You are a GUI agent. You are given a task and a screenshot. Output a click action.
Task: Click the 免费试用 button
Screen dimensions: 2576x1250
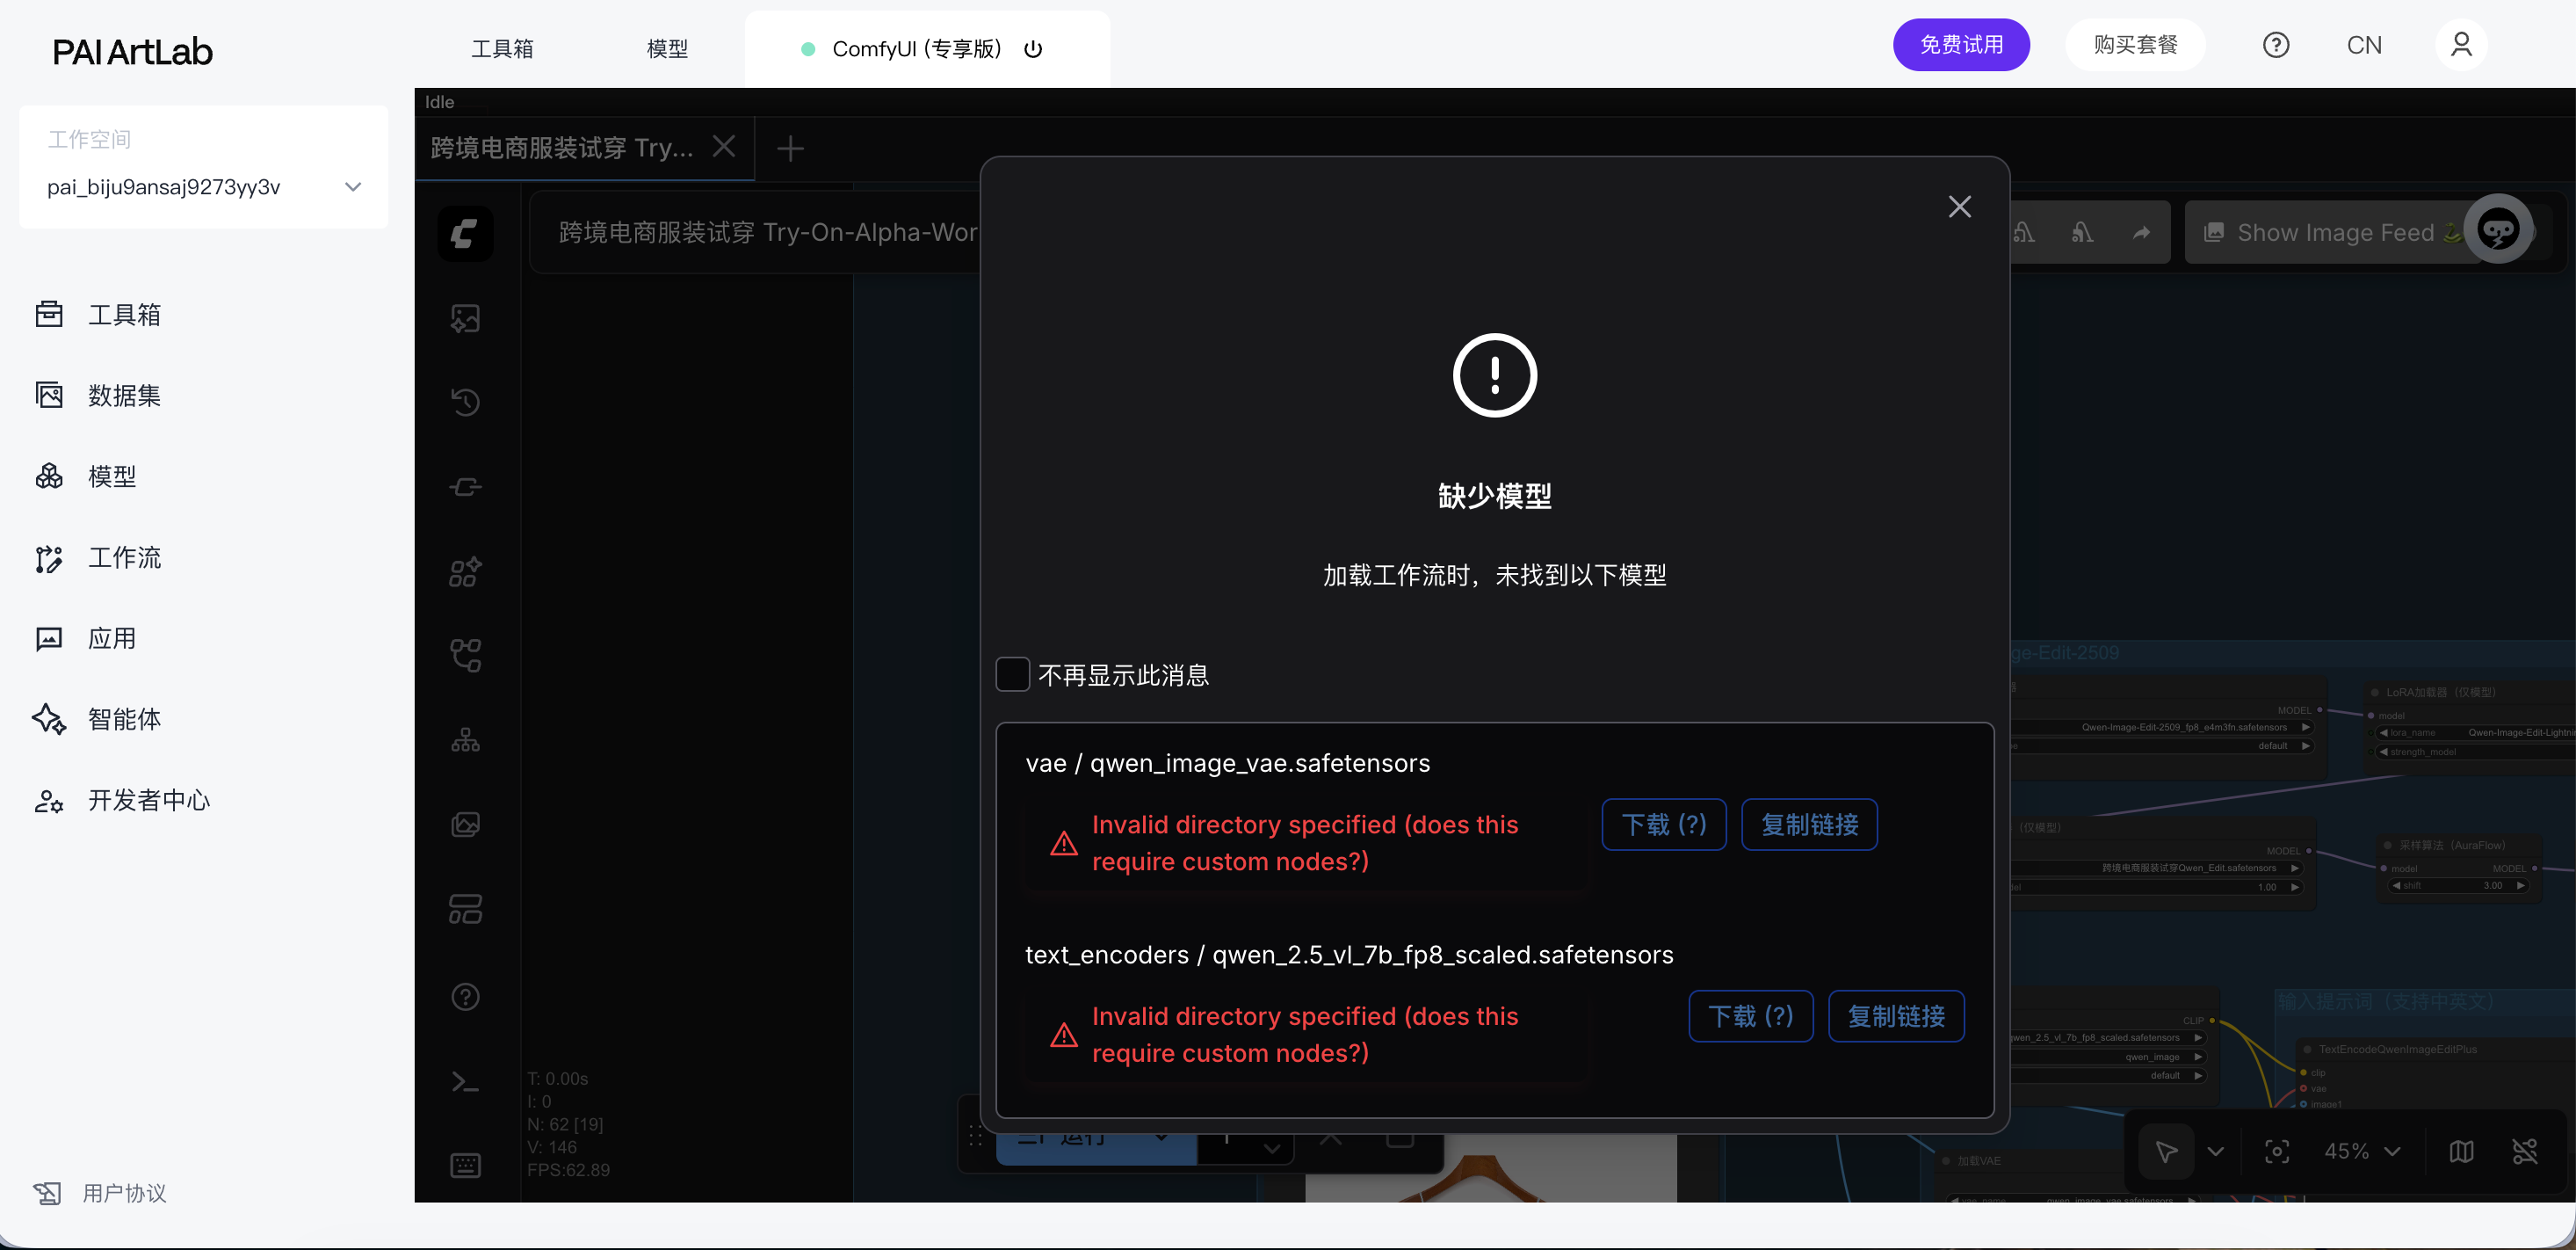[1961, 45]
